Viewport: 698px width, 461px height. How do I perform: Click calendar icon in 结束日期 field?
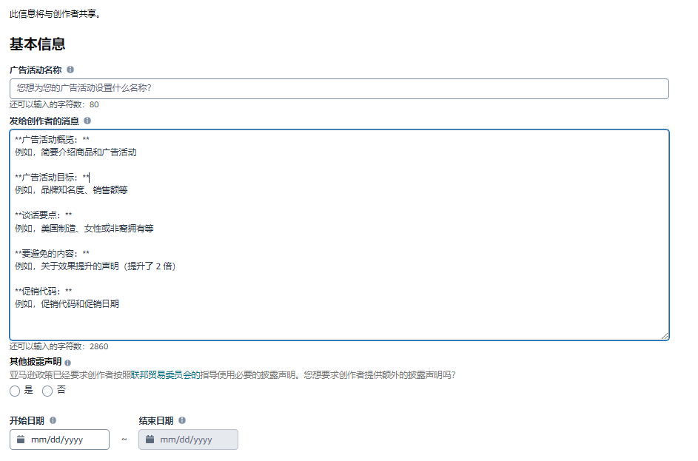(150, 440)
